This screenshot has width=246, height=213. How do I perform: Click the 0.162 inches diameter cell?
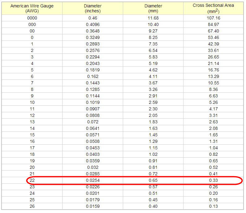[93, 76]
